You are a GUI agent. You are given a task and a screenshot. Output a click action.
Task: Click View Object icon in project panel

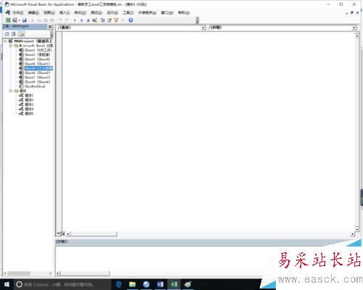(x=14, y=34)
